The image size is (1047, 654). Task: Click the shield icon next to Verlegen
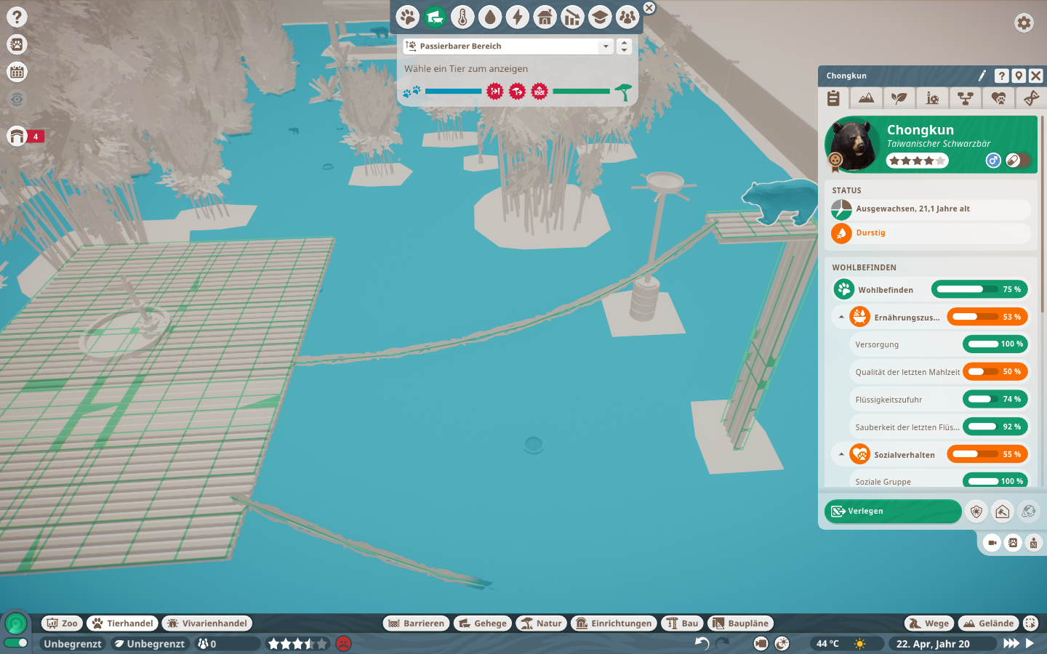click(x=976, y=511)
